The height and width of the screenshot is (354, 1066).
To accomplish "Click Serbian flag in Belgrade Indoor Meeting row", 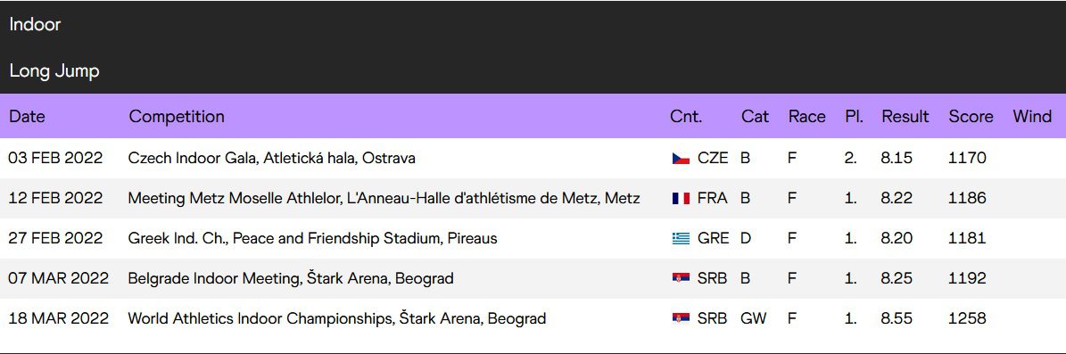I will 681,278.
